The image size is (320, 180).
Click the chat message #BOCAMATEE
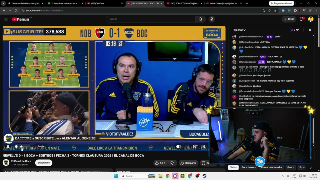click(275, 57)
